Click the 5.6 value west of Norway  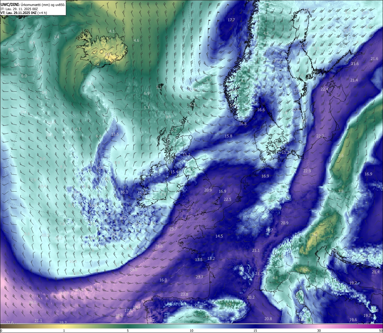[209, 80]
